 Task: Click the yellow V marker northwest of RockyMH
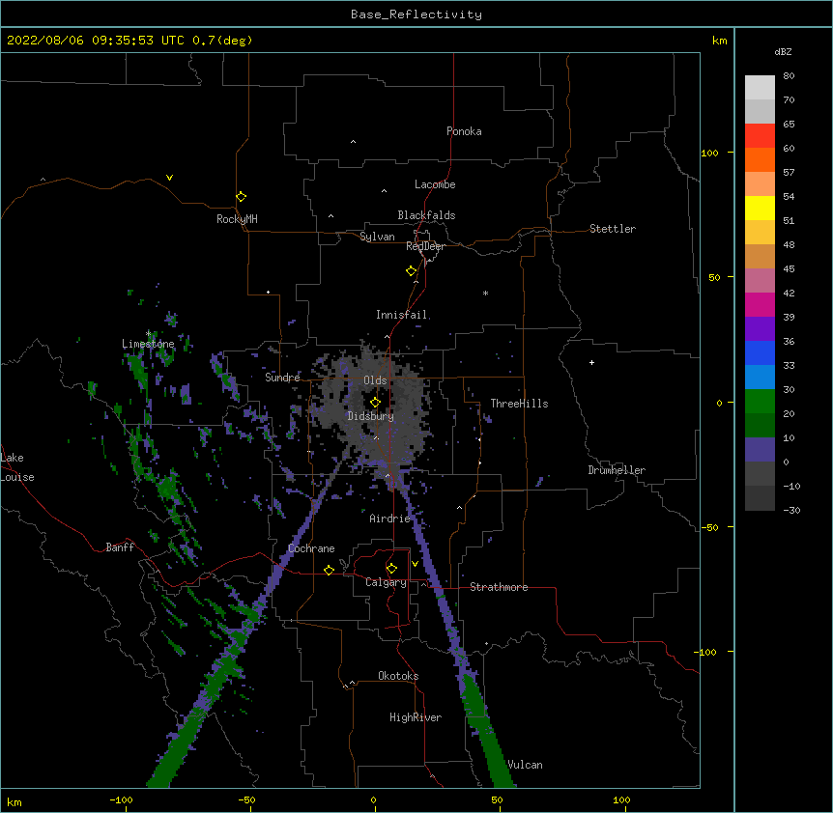pos(169,178)
